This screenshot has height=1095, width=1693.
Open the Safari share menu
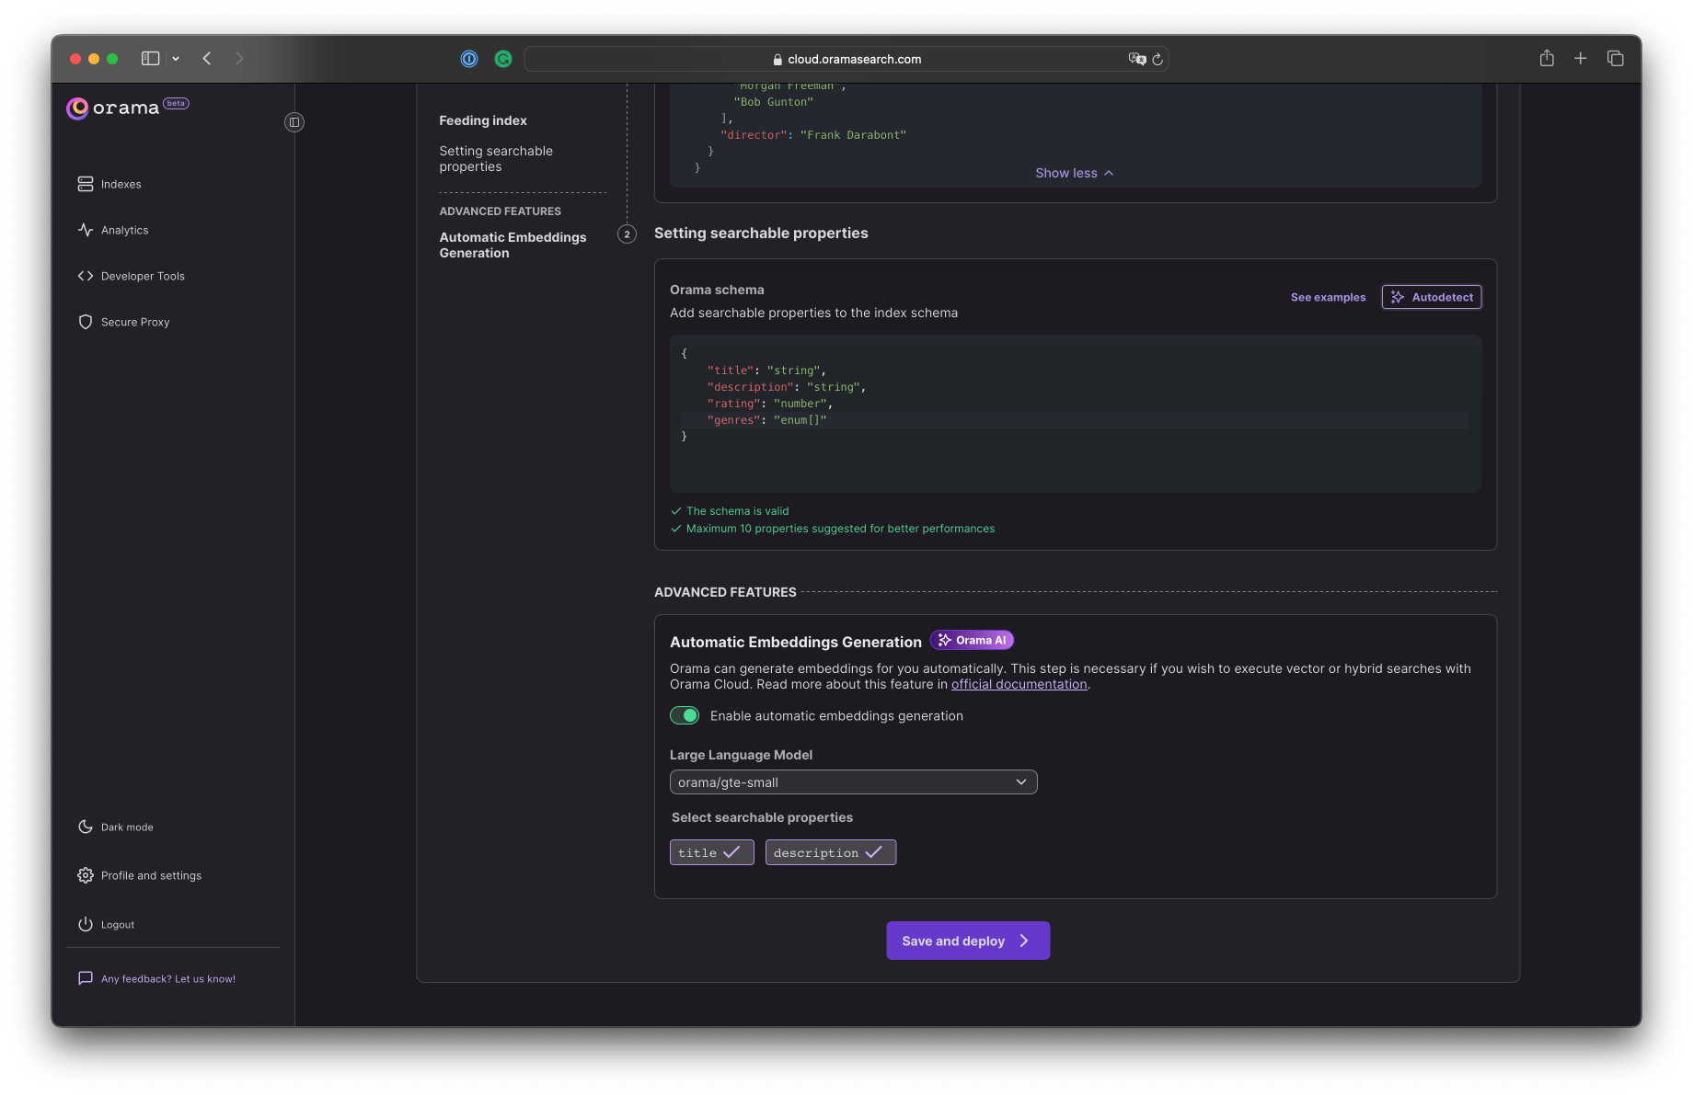(1547, 58)
